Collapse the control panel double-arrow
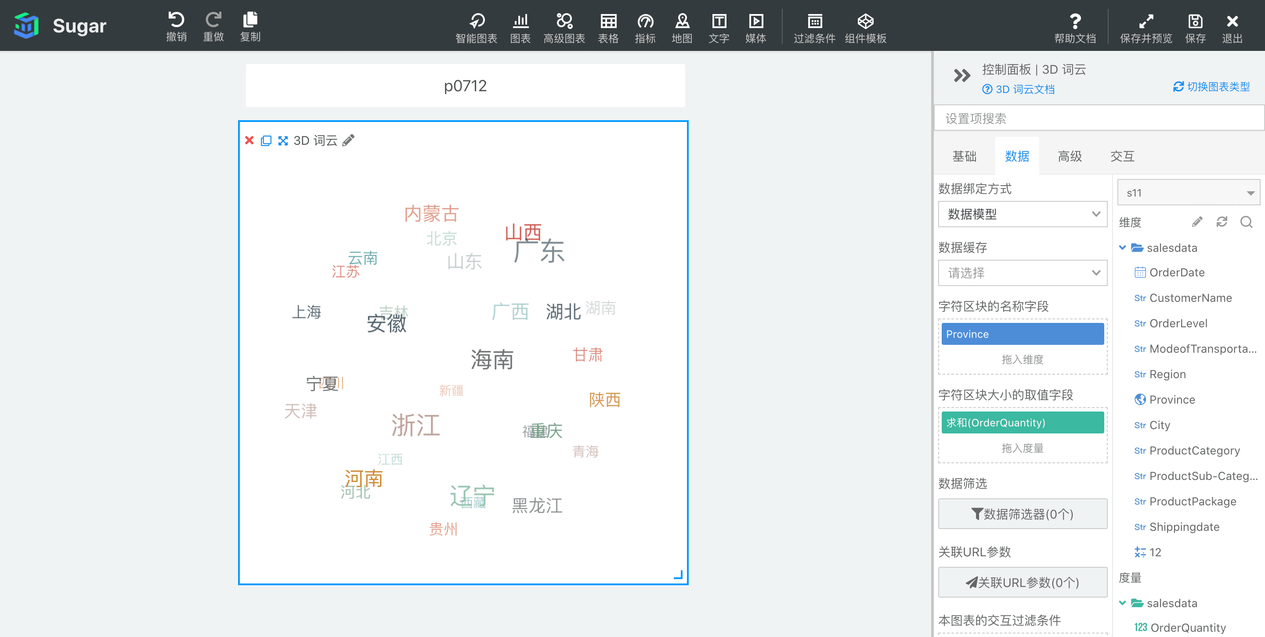Screen dimensions: 1265x637 tap(961, 75)
